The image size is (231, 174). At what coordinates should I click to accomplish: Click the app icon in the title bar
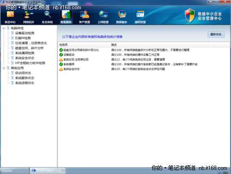(x=2, y=2)
